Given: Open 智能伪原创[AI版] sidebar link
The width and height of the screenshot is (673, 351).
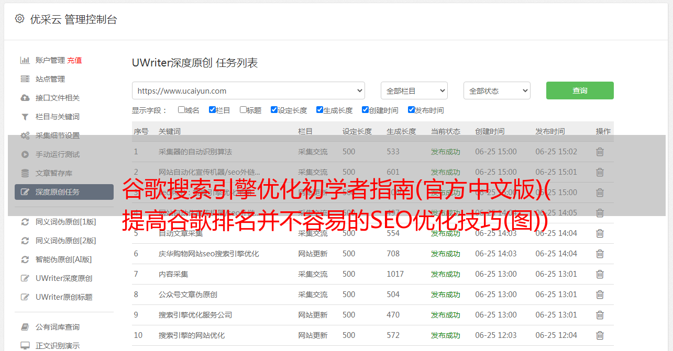Looking at the screenshot, I should click(x=63, y=259).
